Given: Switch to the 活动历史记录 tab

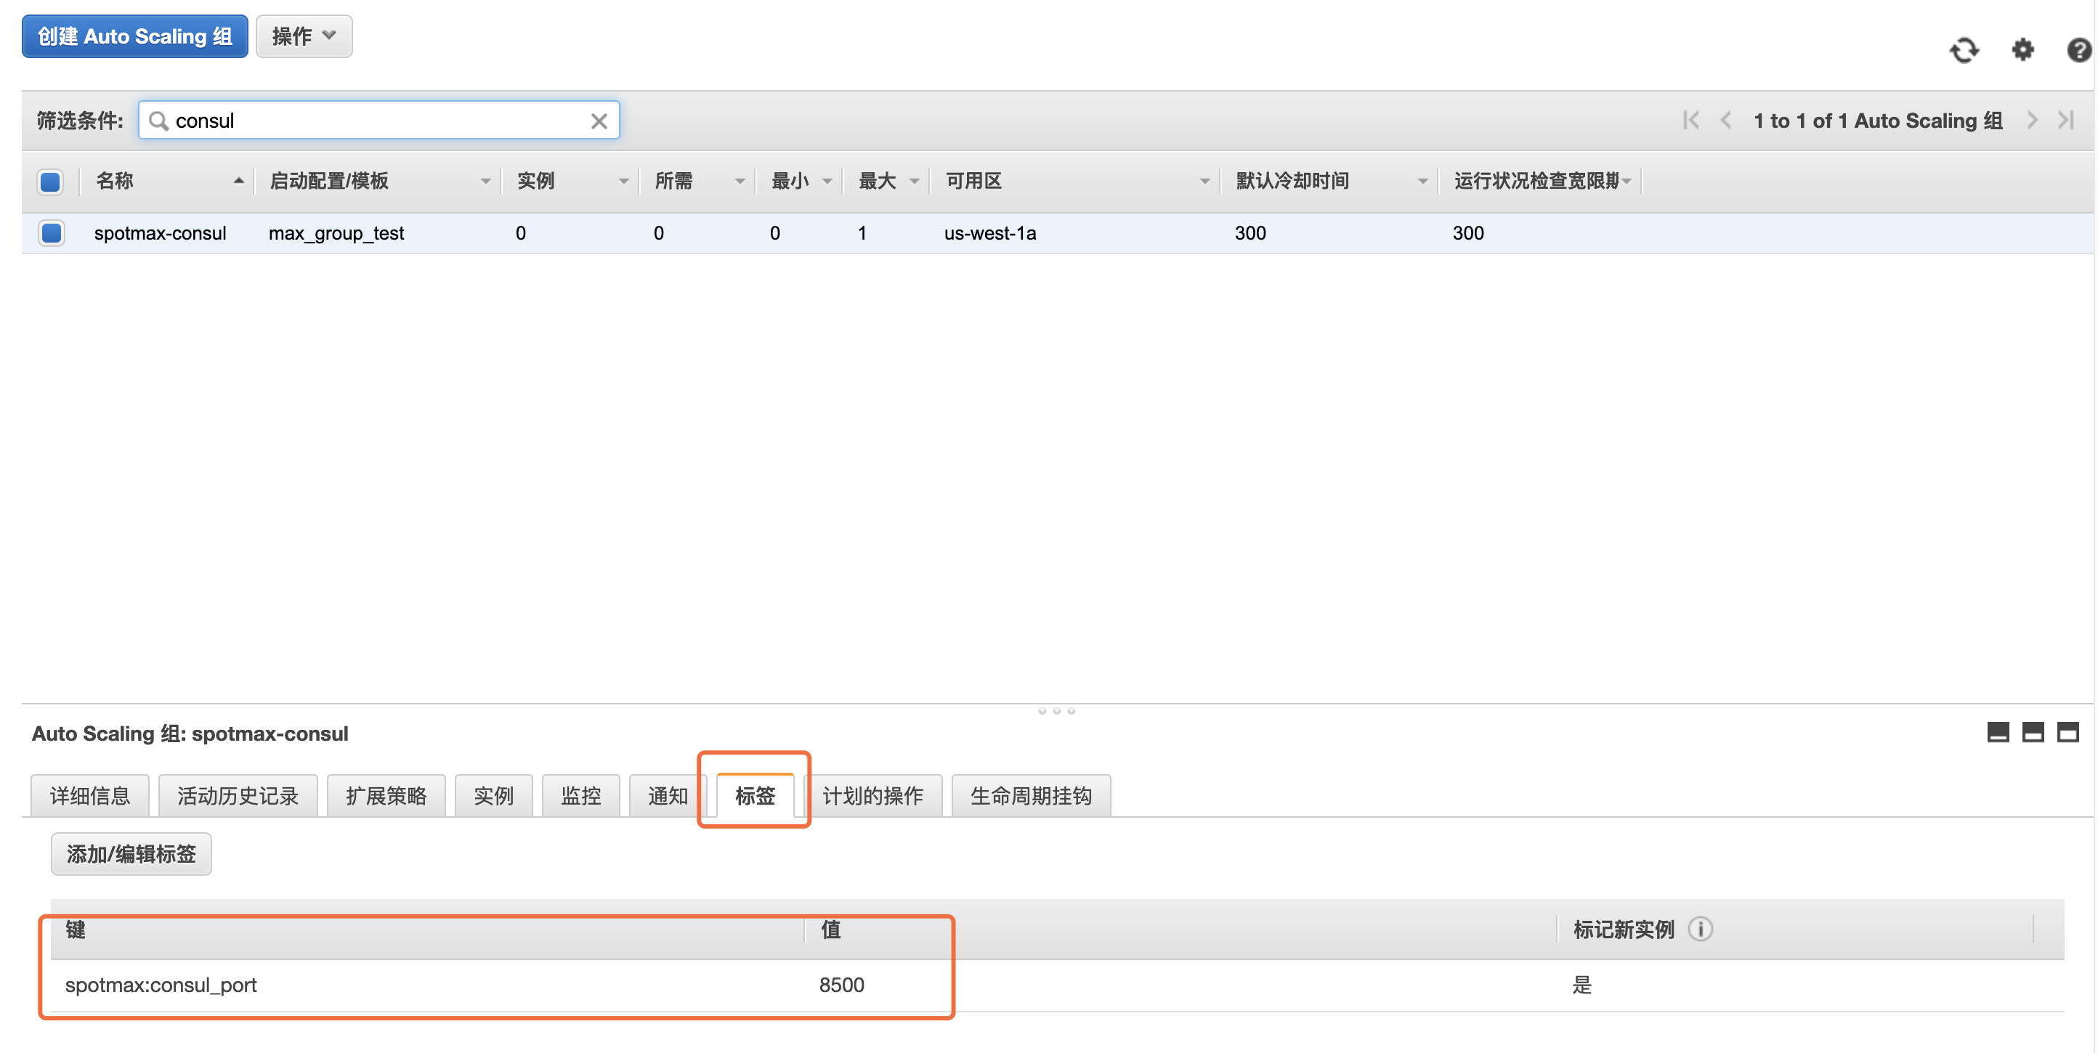Looking at the screenshot, I should pyautogui.click(x=238, y=796).
